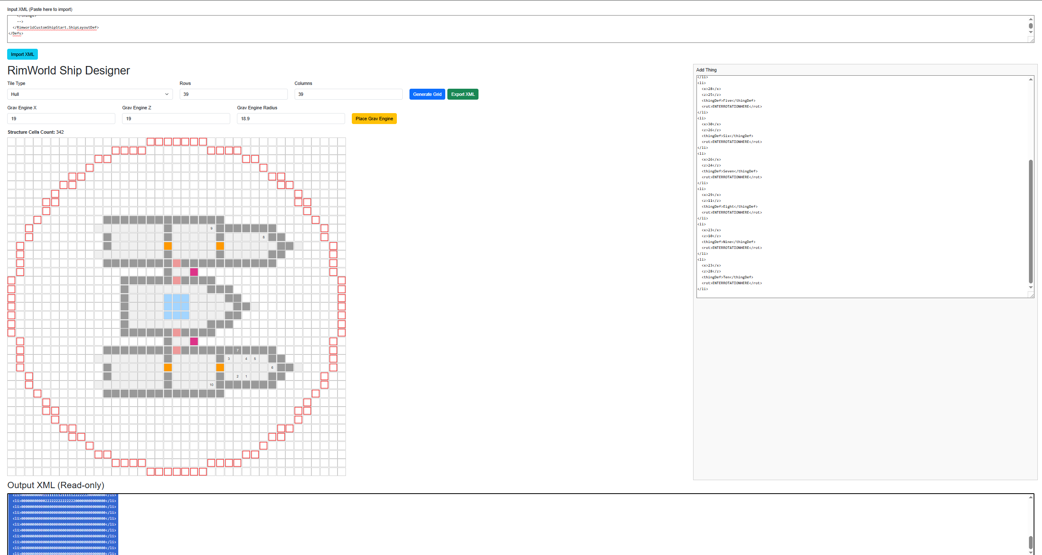The width and height of the screenshot is (1042, 555).
Task: Click the Import XML button
Action: click(22, 54)
